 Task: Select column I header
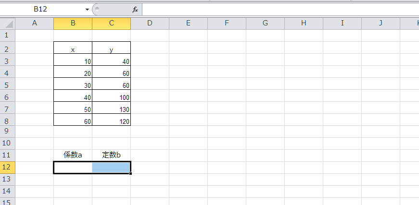pyautogui.click(x=343, y=24)
